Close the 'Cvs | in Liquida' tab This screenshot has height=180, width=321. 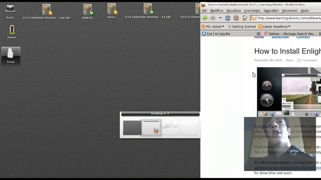(x=259, y=33)
